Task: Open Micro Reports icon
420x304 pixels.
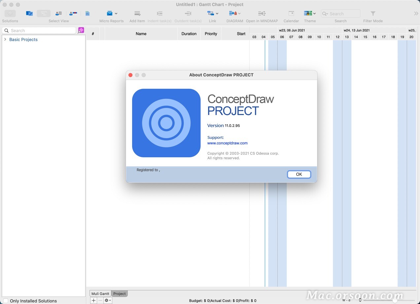Action: tap(110, 13)
